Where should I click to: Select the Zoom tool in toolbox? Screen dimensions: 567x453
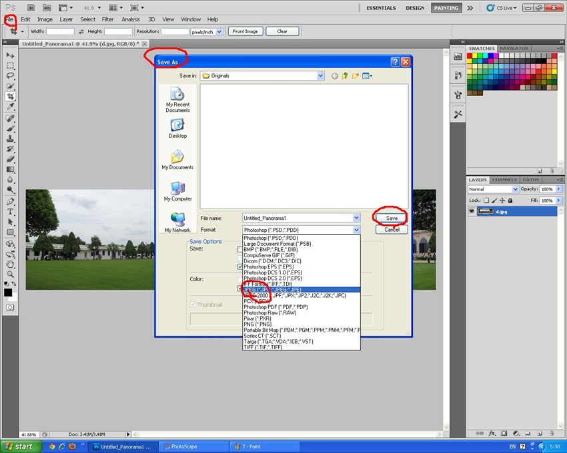[10, 274]
